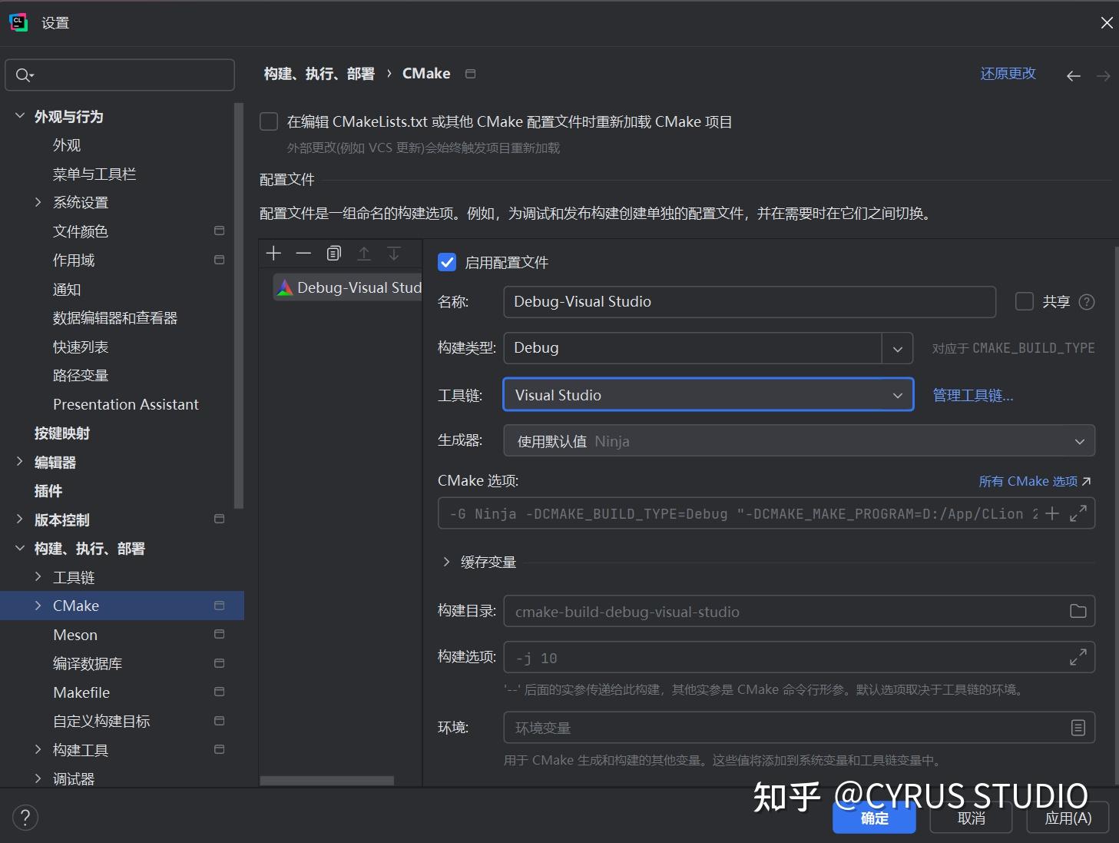Click inside the settings search field
This screenshot has width=1119, height=843.
pyautogui.click(x=120, y=75)
